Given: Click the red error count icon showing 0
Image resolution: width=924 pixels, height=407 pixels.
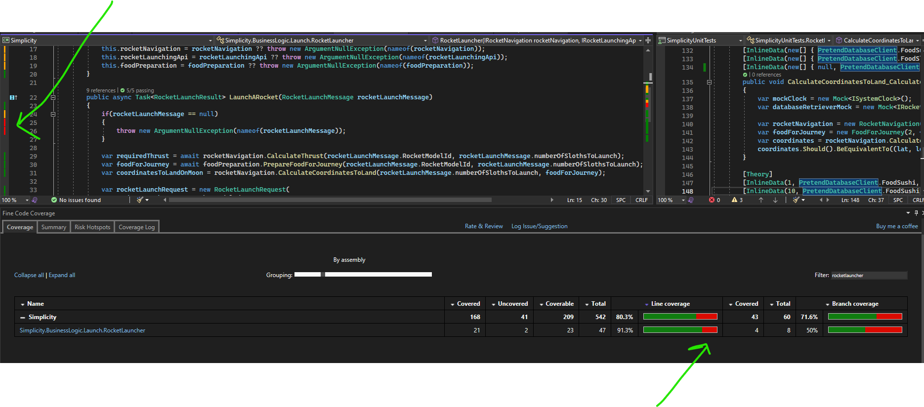Looking at the screenshot, I should [712, 200].
